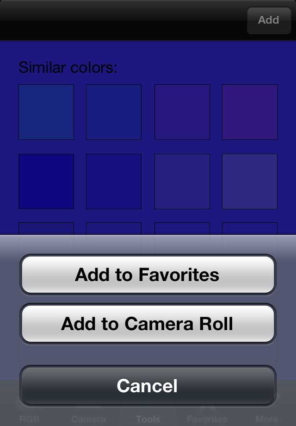This screenshot has height=426, width=296.
Task: Select the darkest blue swatch starting second row
Action: [46, 182]
